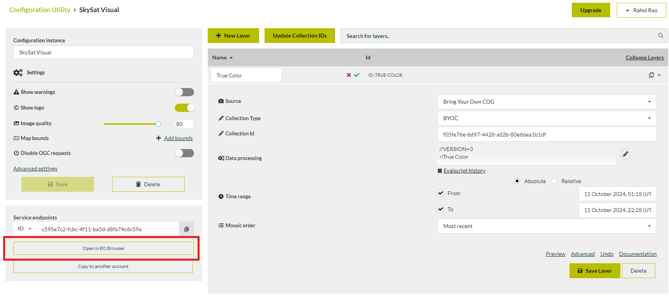Viewport: 669px width, 302px height.
Task: Turn off the Show logo switch
Action: (185, 108)
